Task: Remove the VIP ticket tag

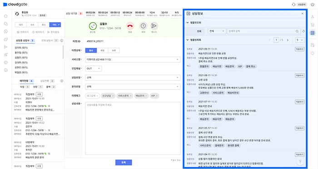Action: (x=157, y=96)
